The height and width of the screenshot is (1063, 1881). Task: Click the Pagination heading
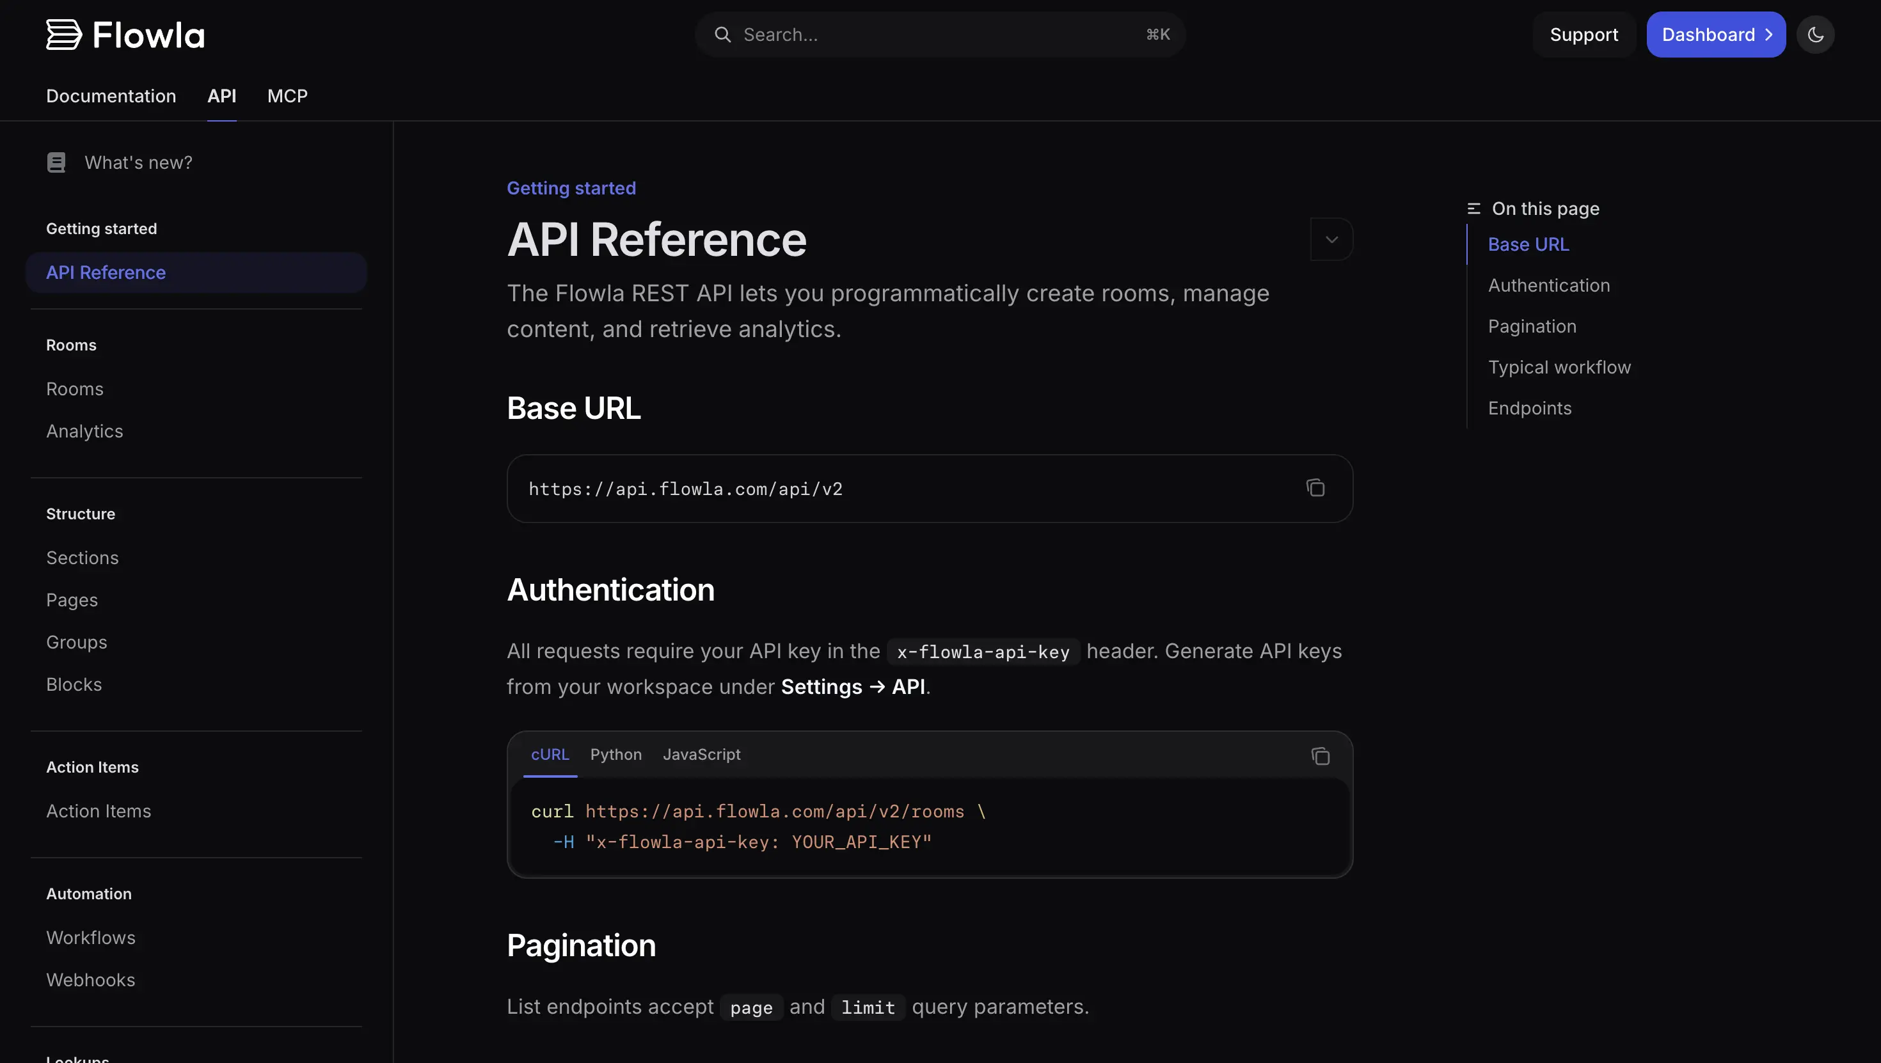(581, 945)
